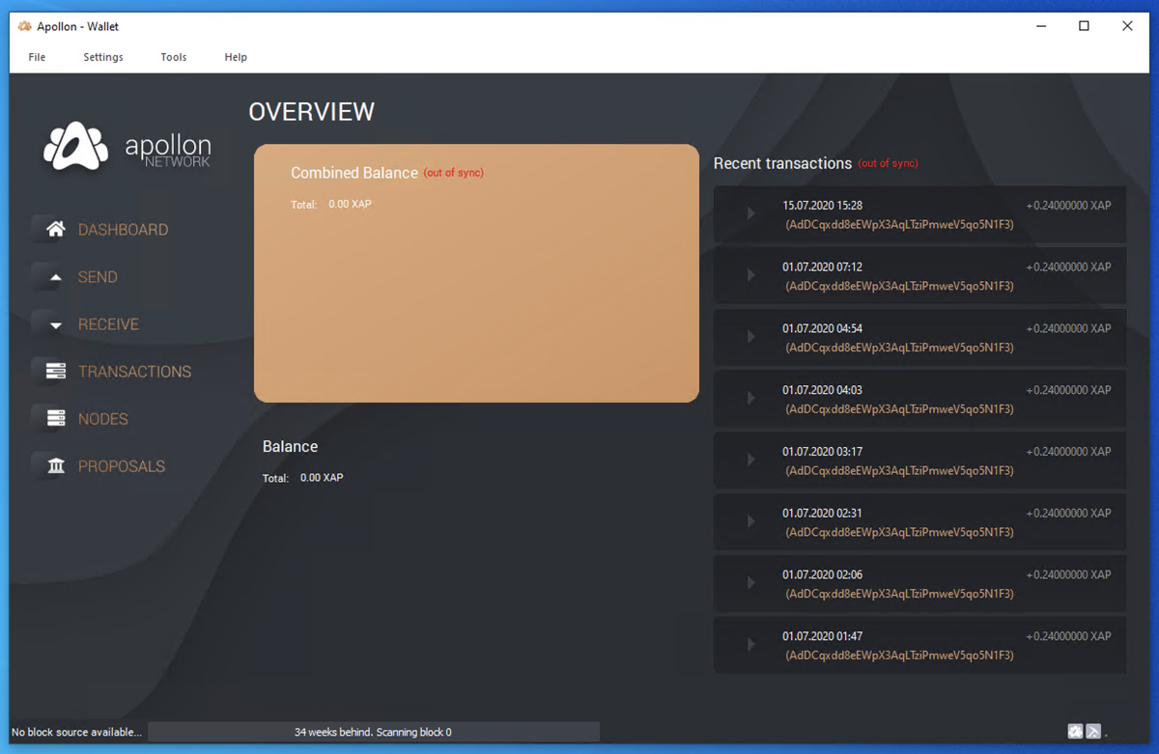
Task: Click the Balance section total 0.00 XAP
Action: coord(322,478)
